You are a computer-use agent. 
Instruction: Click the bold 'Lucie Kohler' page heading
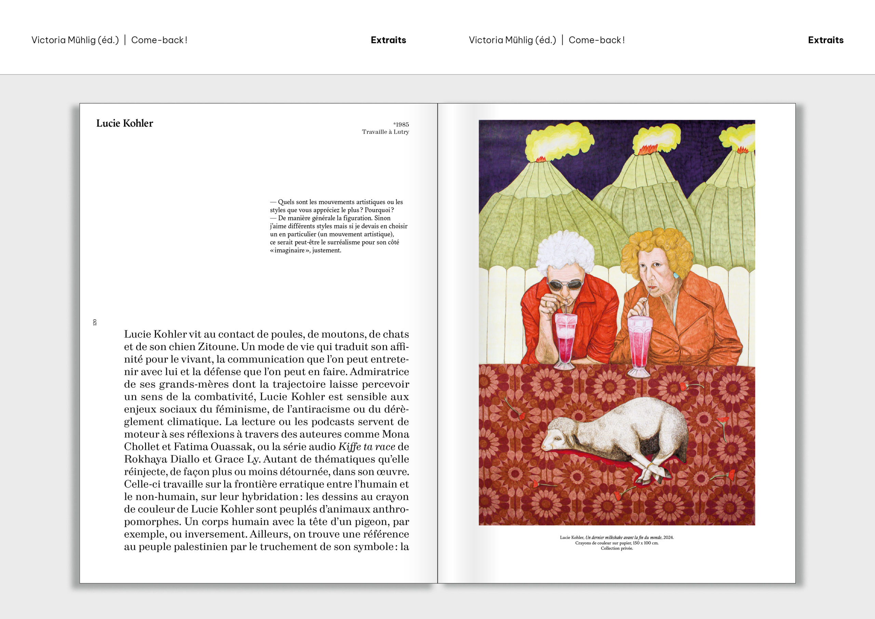125,123
